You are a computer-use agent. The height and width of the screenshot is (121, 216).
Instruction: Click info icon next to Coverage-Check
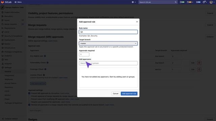click(x=45, y=69)
